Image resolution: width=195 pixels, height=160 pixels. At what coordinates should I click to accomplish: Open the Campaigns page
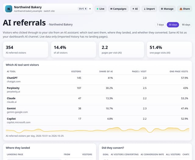(118, 9)
